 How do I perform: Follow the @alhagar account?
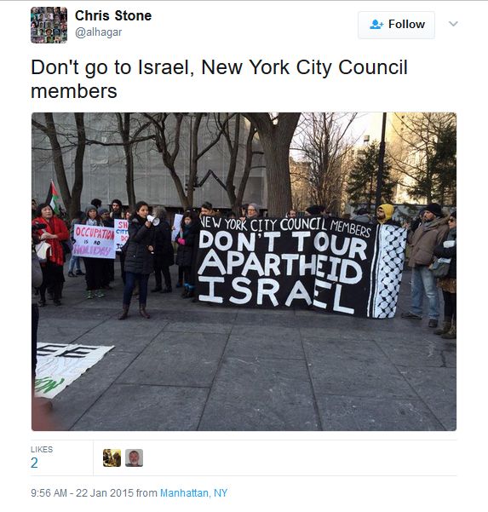[396, 25]
